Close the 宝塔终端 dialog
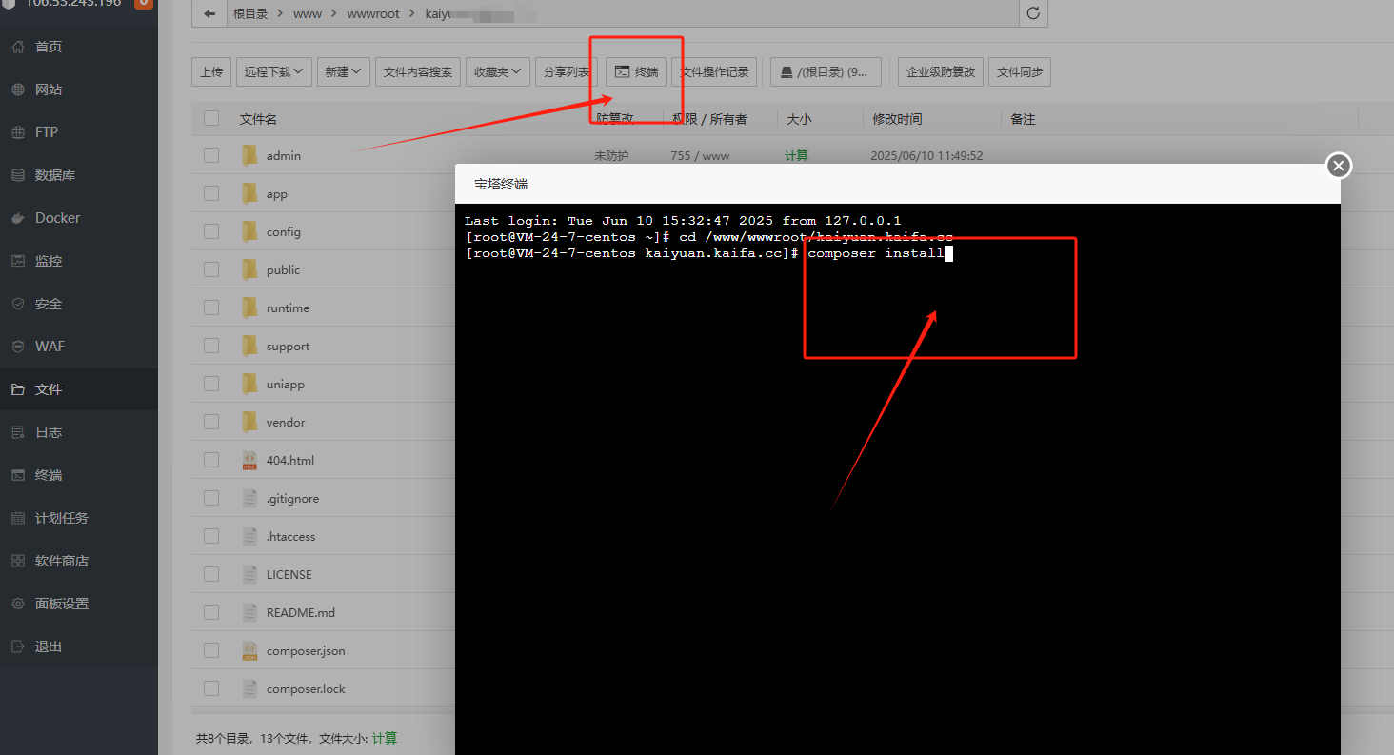The width and height of the screenshot is (1394, 755). 1339,166
